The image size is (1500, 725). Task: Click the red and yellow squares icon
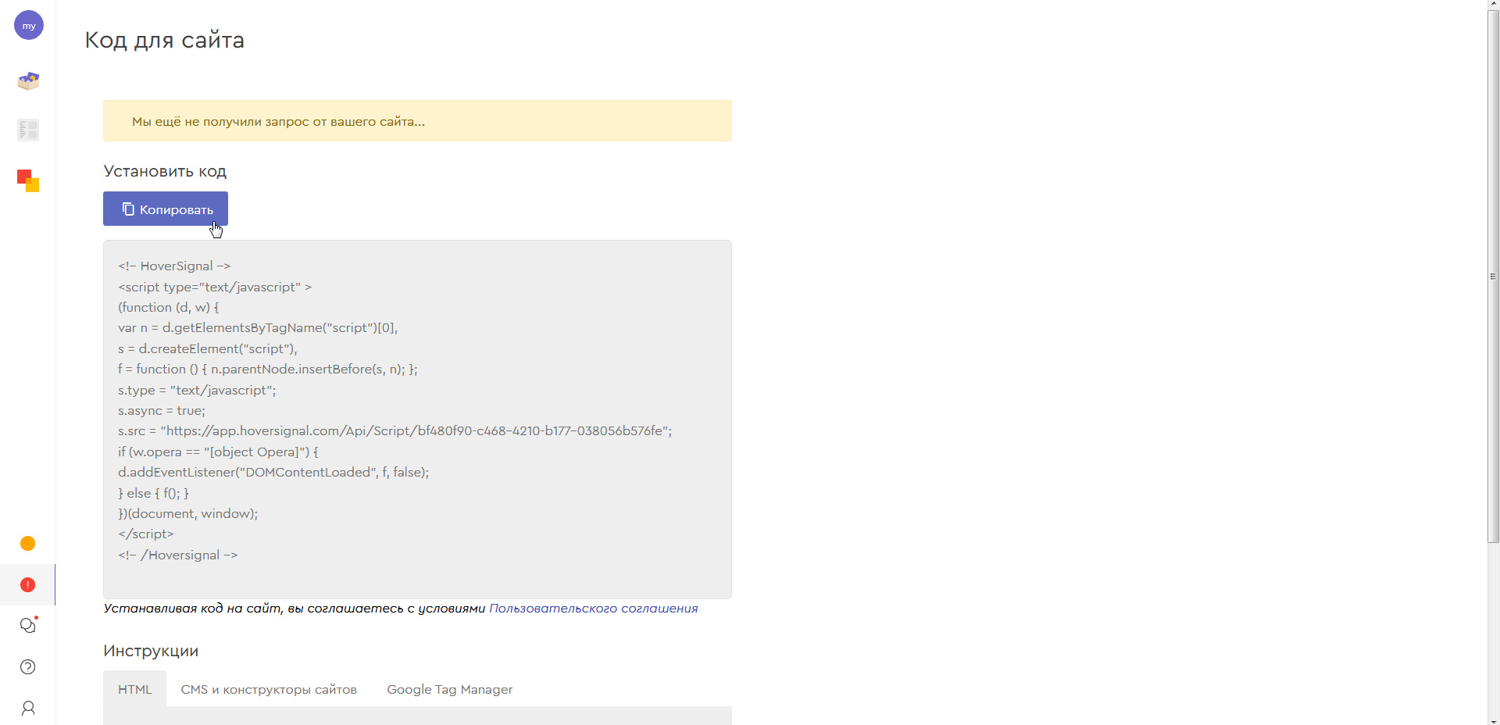click(x=28, y=180)
